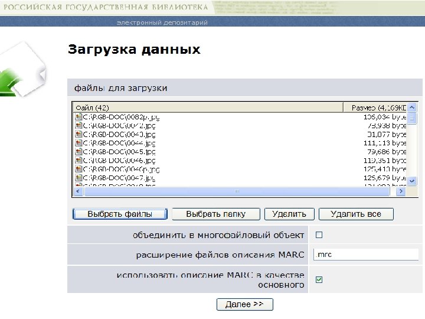
Task: Click size value '125,679 byte'
Action: coord(385,178)
